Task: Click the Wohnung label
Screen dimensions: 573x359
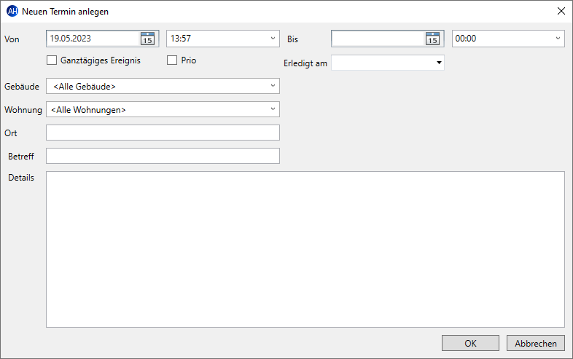Action: 23,110
